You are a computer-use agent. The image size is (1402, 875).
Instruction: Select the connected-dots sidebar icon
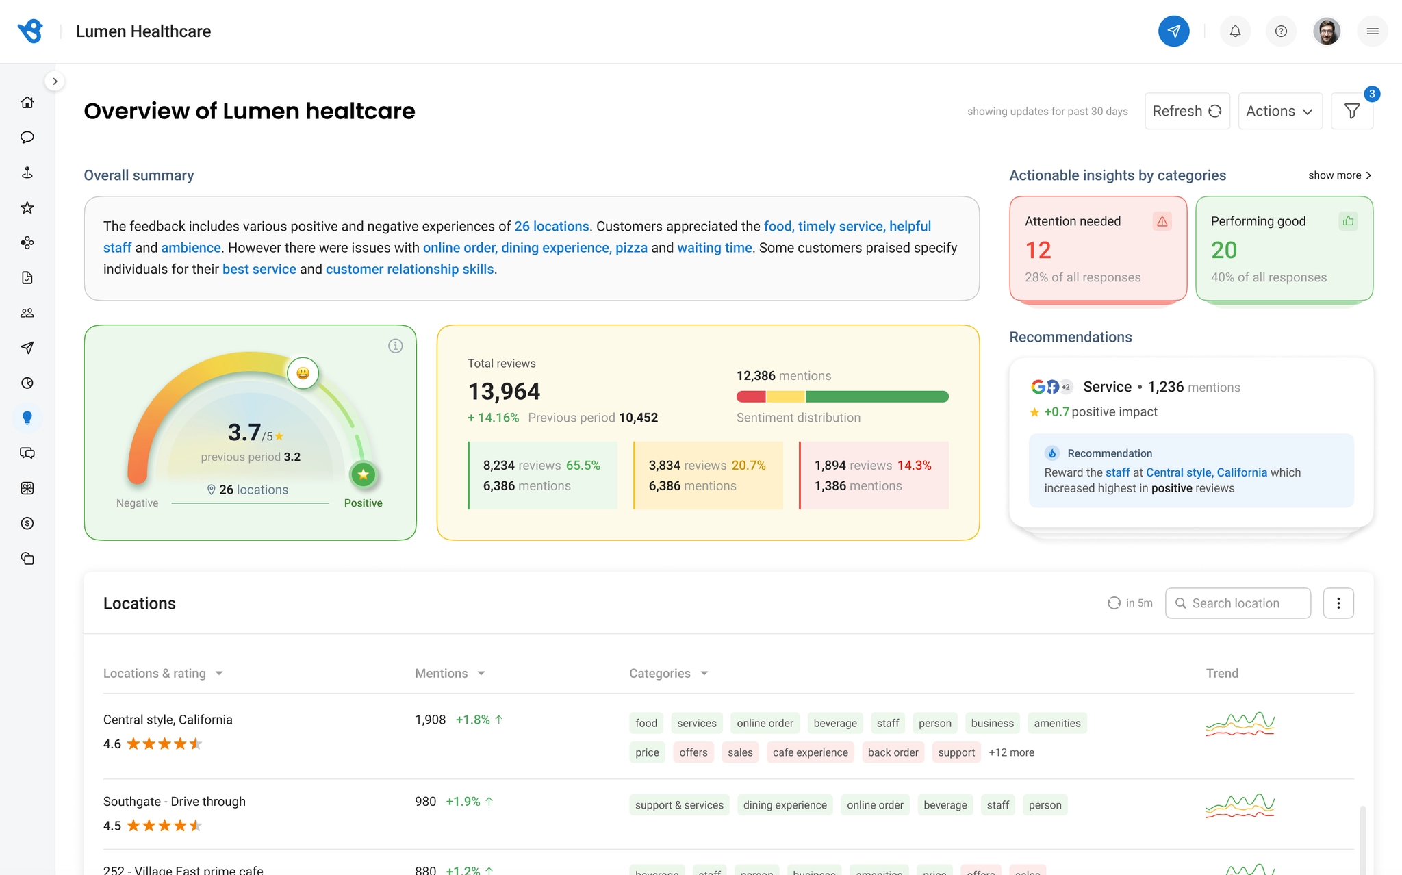pyautogui.click(x=27, y=242)
